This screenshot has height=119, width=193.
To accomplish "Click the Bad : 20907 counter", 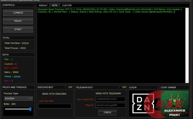I will [x=11, y=68].
